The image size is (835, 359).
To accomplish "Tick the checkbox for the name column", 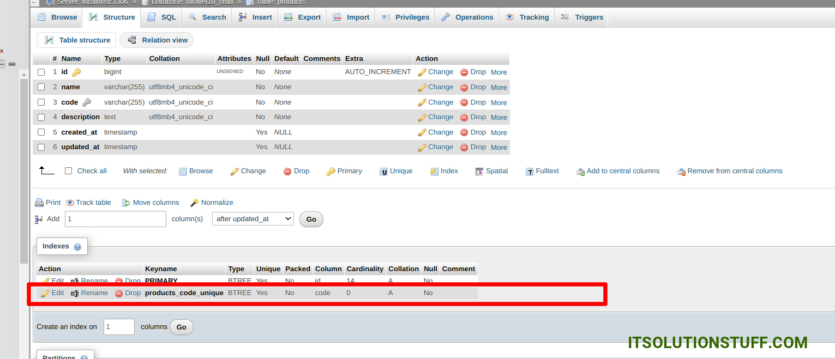I will (41, 87).
